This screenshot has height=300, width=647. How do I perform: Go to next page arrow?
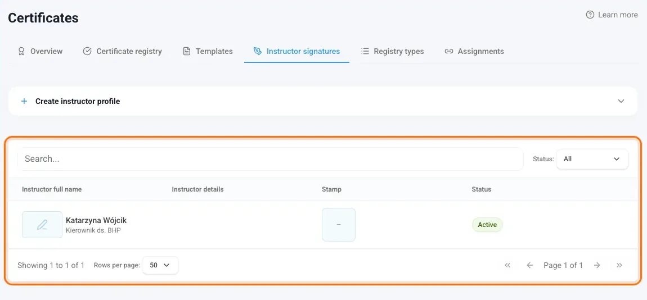[x=597, y=265]
